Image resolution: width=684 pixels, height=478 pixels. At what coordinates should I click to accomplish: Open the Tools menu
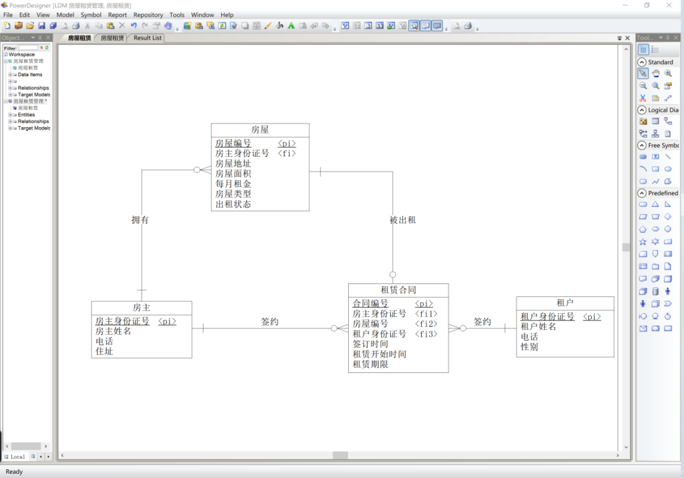click(177, 15)
